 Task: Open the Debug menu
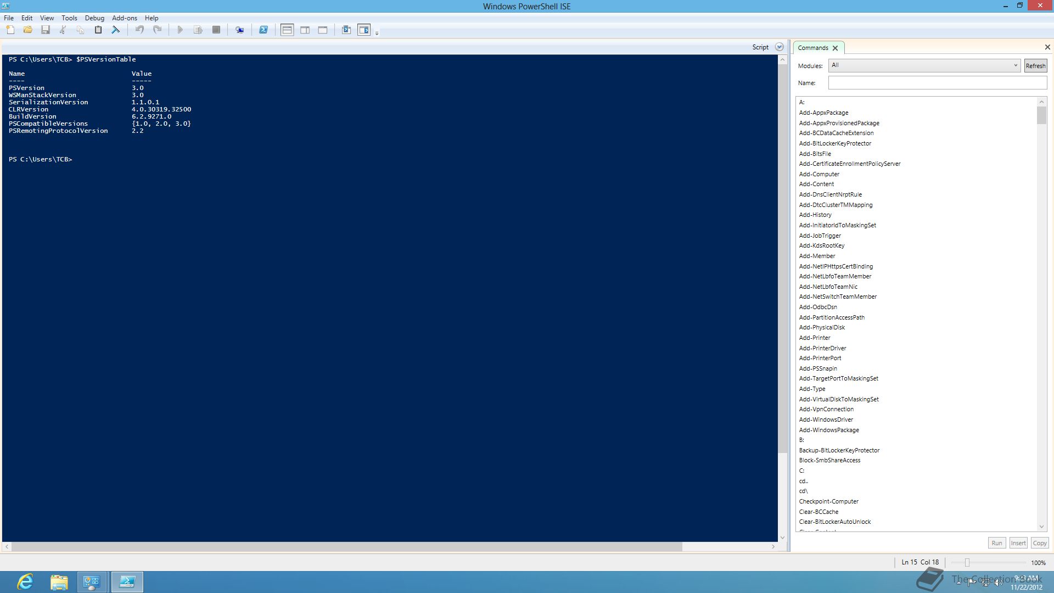click(94, 18)
